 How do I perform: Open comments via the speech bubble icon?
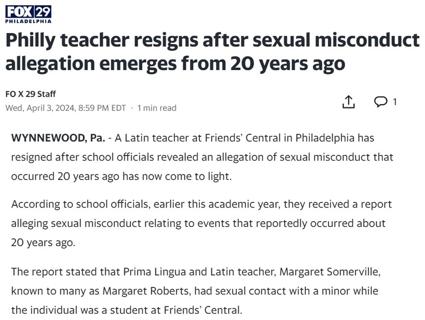(x=381, y=102)
